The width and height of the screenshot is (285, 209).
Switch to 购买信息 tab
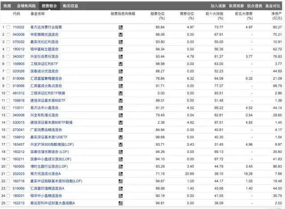pos(70,6)
